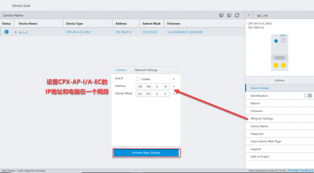Click the Device Type column header
The height and width of the screenshot is (173, 314).
click(75, 23)
